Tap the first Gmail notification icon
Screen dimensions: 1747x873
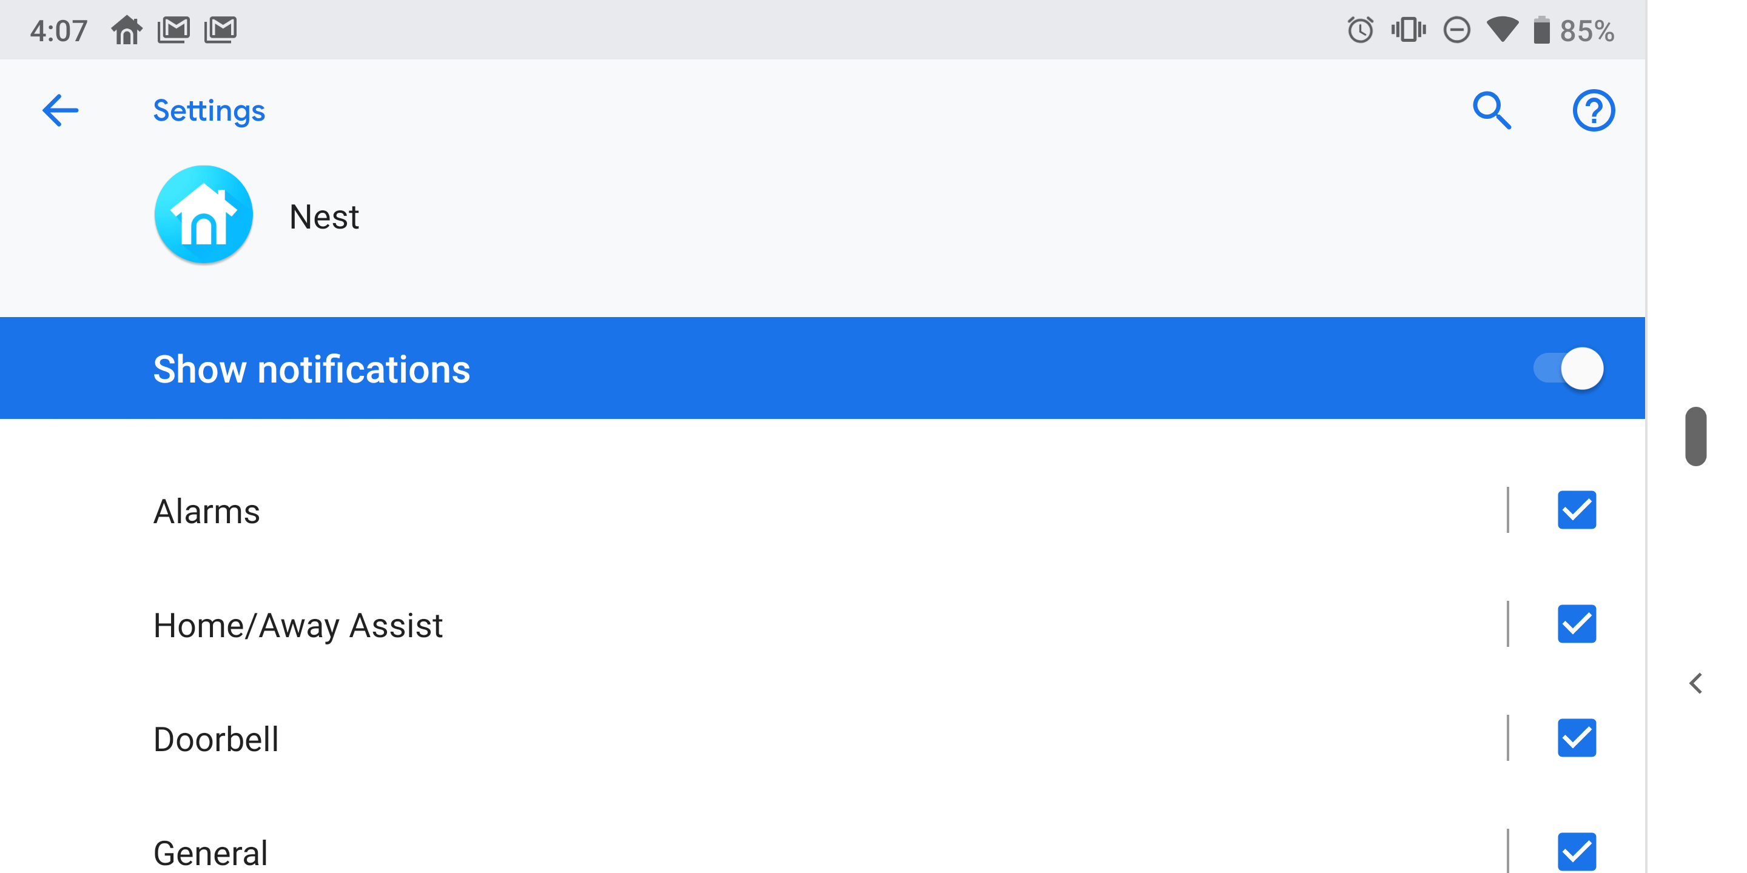(x=173, y=30)
